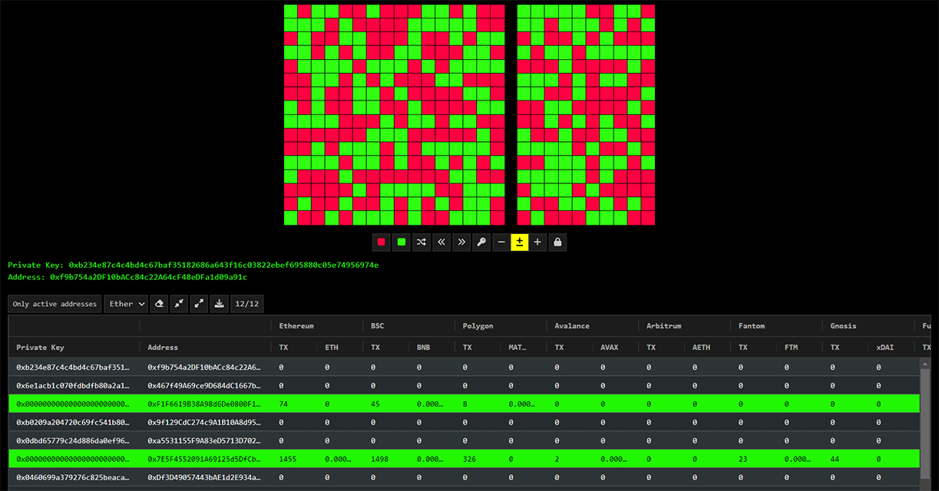Click the Fantom column group header

click(x=777, y=326)
